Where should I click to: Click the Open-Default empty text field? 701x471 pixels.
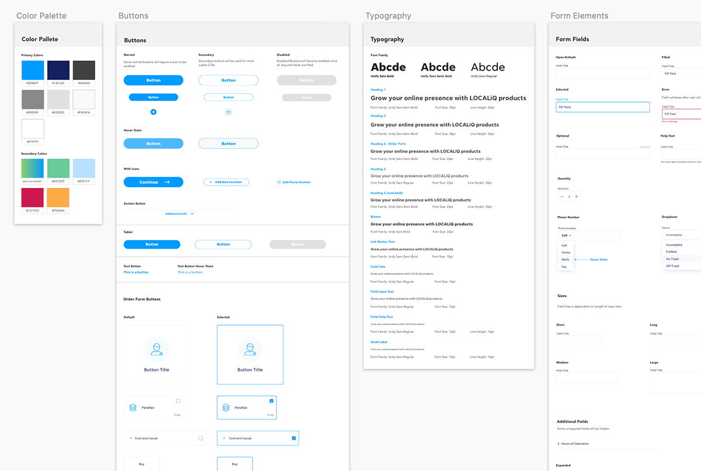(603, 73)
